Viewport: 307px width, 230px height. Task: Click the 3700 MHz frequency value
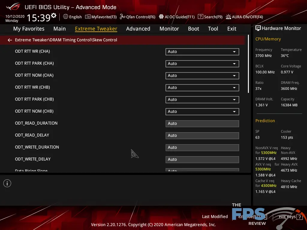point(264,56)
